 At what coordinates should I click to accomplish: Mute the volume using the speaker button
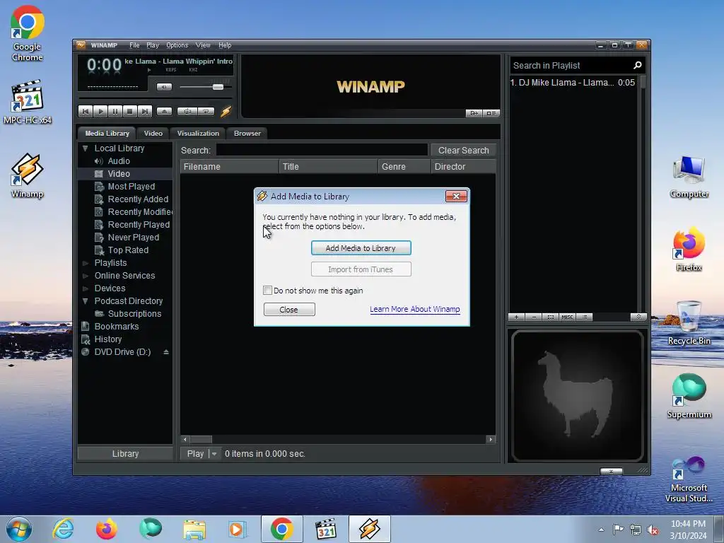(x=164, y=87)
